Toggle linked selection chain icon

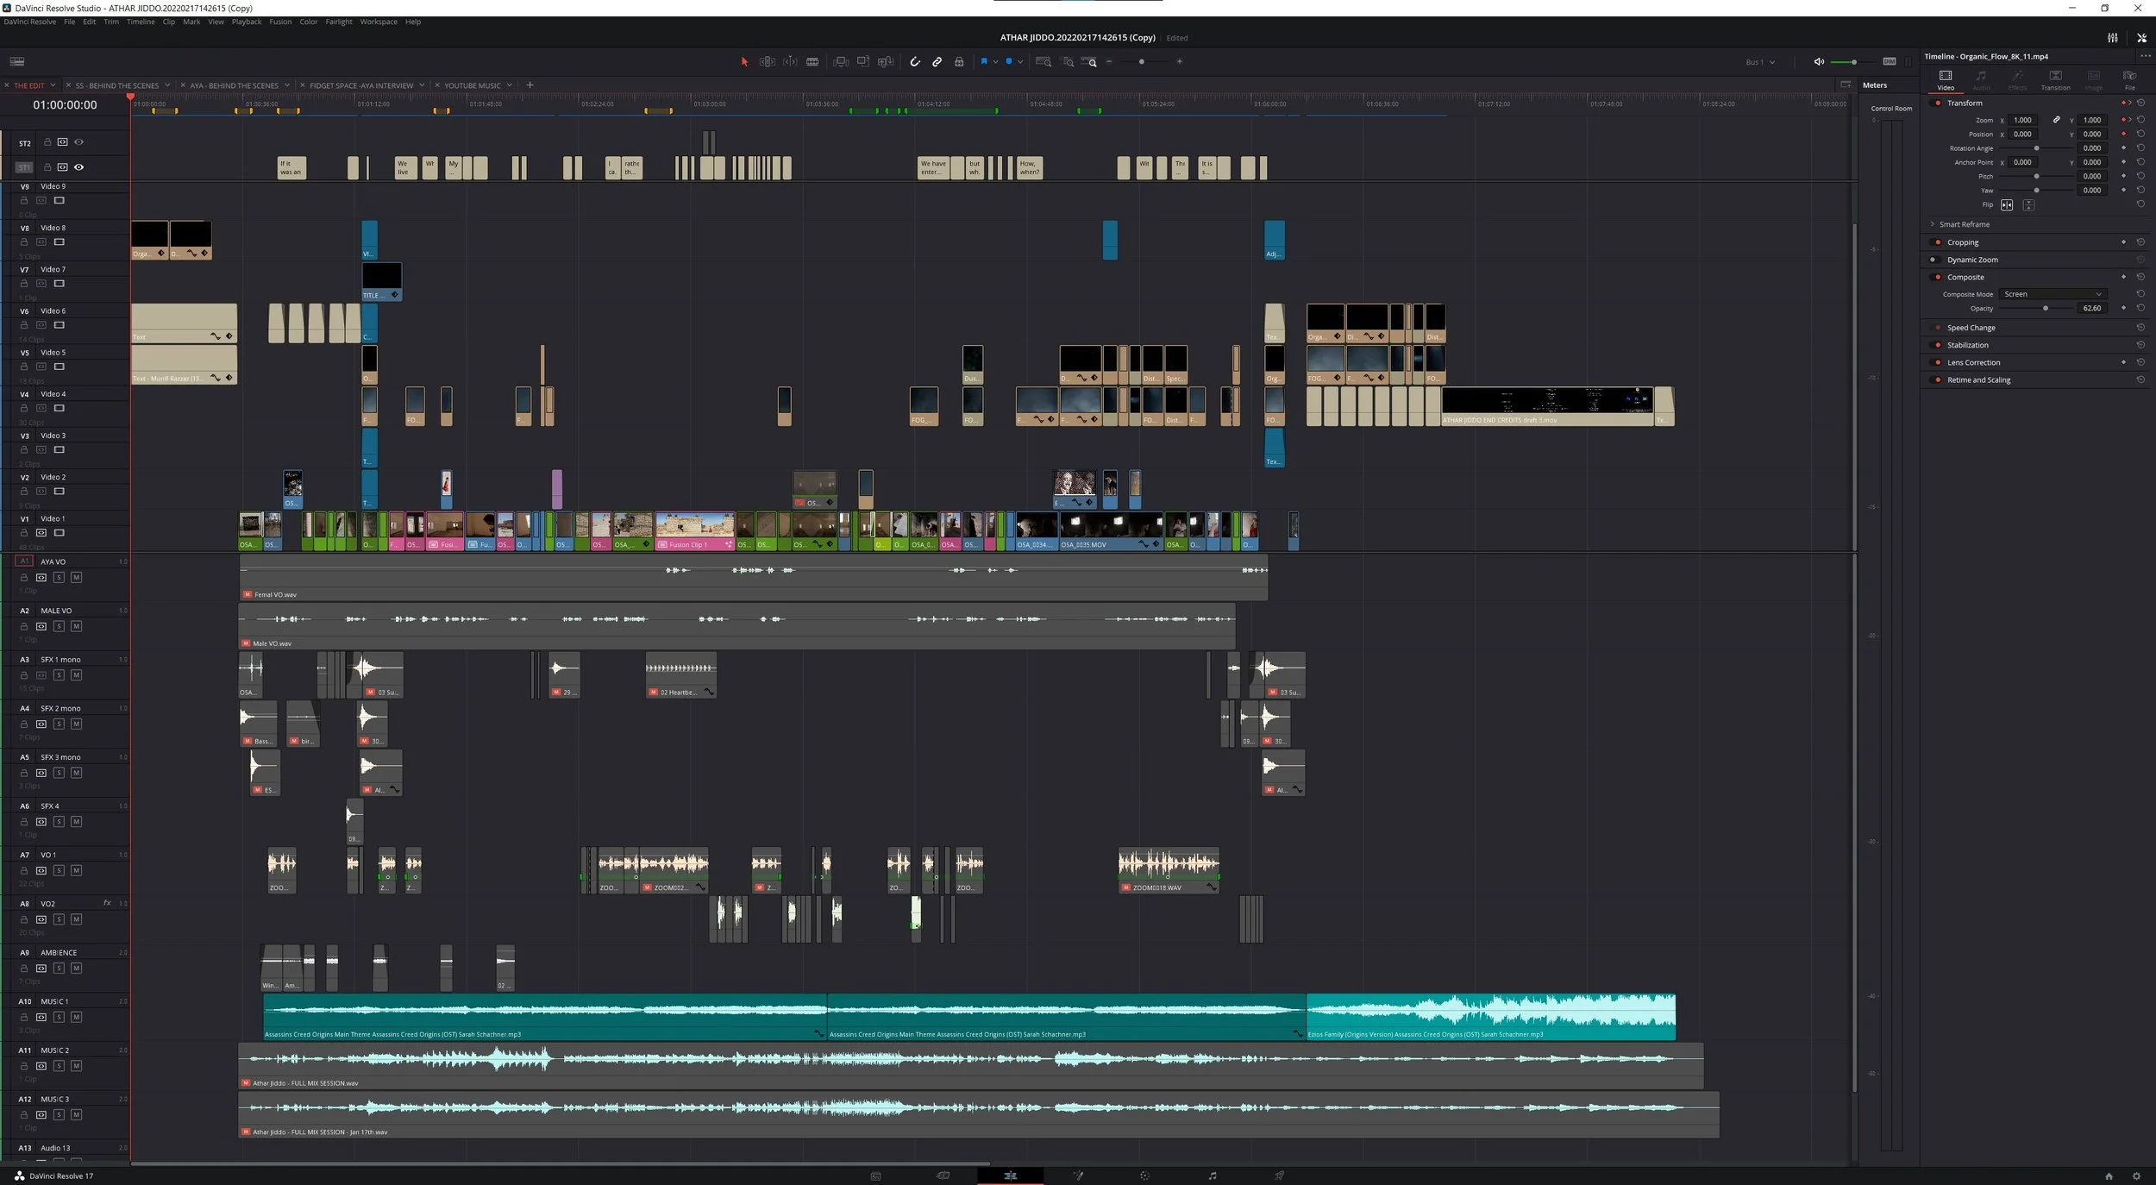tap(937, 62)
